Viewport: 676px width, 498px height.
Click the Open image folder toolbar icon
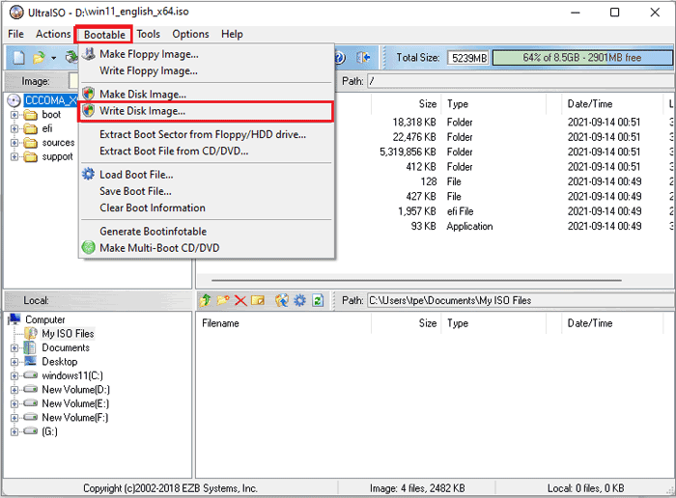[x=40, y=57]
